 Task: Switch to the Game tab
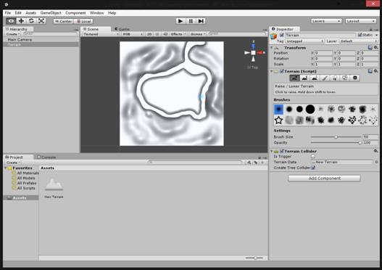[x=122, y=29]
